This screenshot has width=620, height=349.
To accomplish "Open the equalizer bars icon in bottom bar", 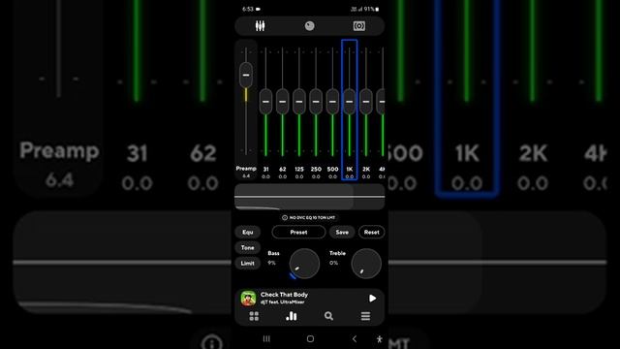I will (292, 316).
